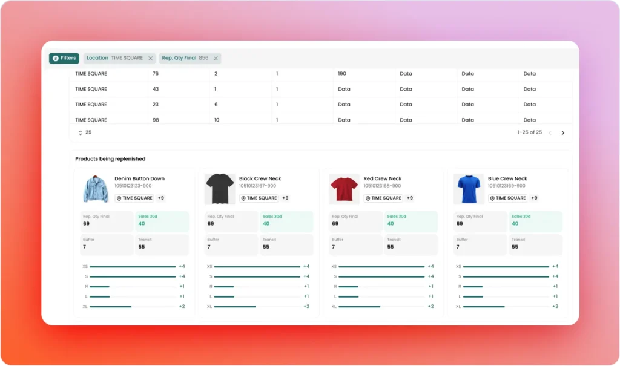The height and width of the screenshot is (366, 620).
Task: Select the Sales 30d tile on Denim Button Down
Action: [x=162, y=221]
